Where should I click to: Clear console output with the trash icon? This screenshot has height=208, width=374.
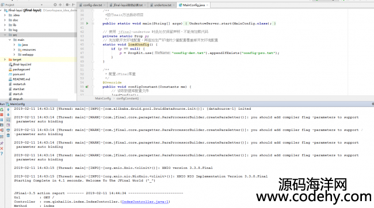pos(8,136)
